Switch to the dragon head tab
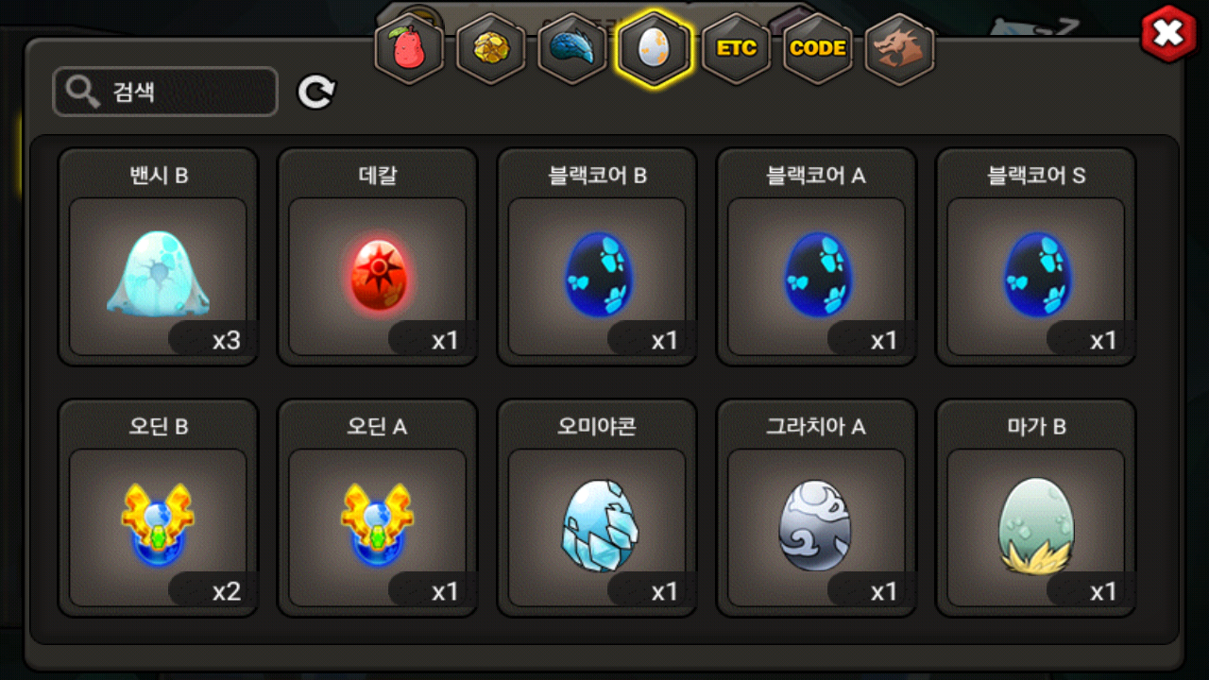The image size is (1209, 680). coord(899,48)
